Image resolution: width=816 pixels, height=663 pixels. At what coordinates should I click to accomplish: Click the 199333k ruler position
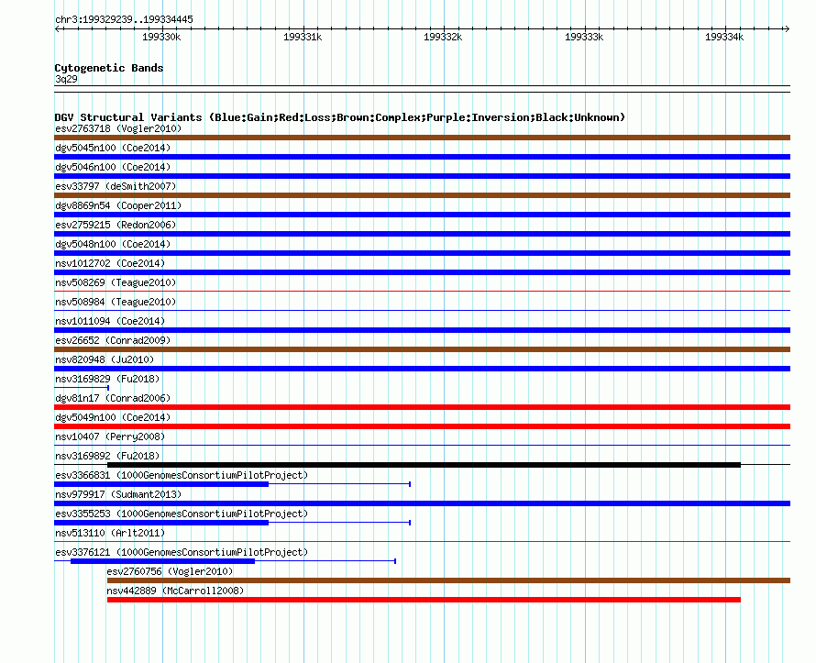click(584, 37)
